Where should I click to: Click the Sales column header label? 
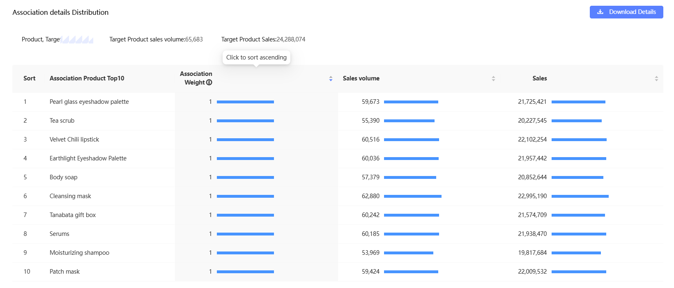point(540,78)
